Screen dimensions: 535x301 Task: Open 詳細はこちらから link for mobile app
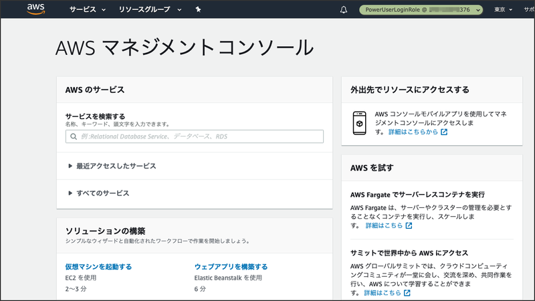click(413, 132)
